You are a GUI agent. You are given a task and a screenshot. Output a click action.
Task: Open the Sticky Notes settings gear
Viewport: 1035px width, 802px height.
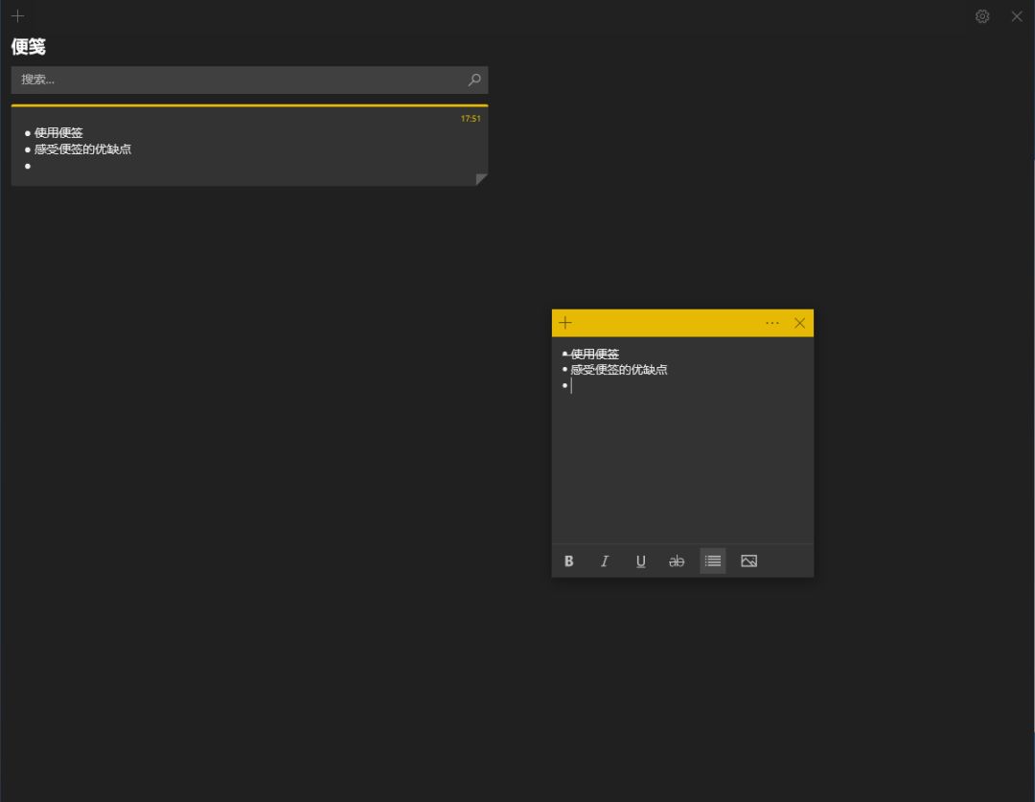click(982, 16)
